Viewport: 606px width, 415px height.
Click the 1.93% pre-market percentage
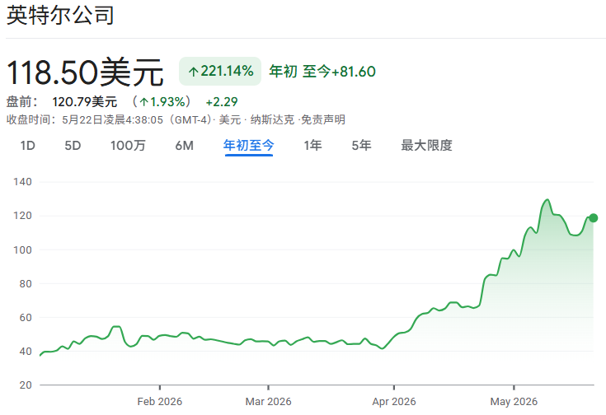click(167, 102)
